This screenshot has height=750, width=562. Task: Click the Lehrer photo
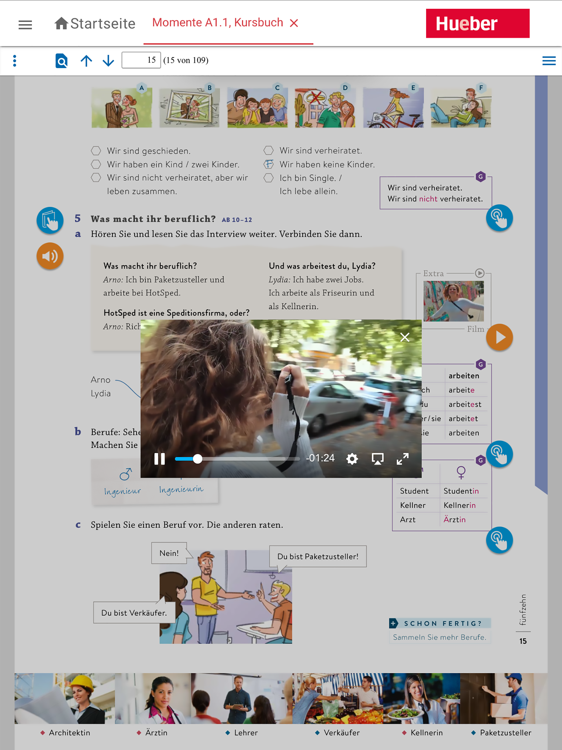[x=242, y=698]
